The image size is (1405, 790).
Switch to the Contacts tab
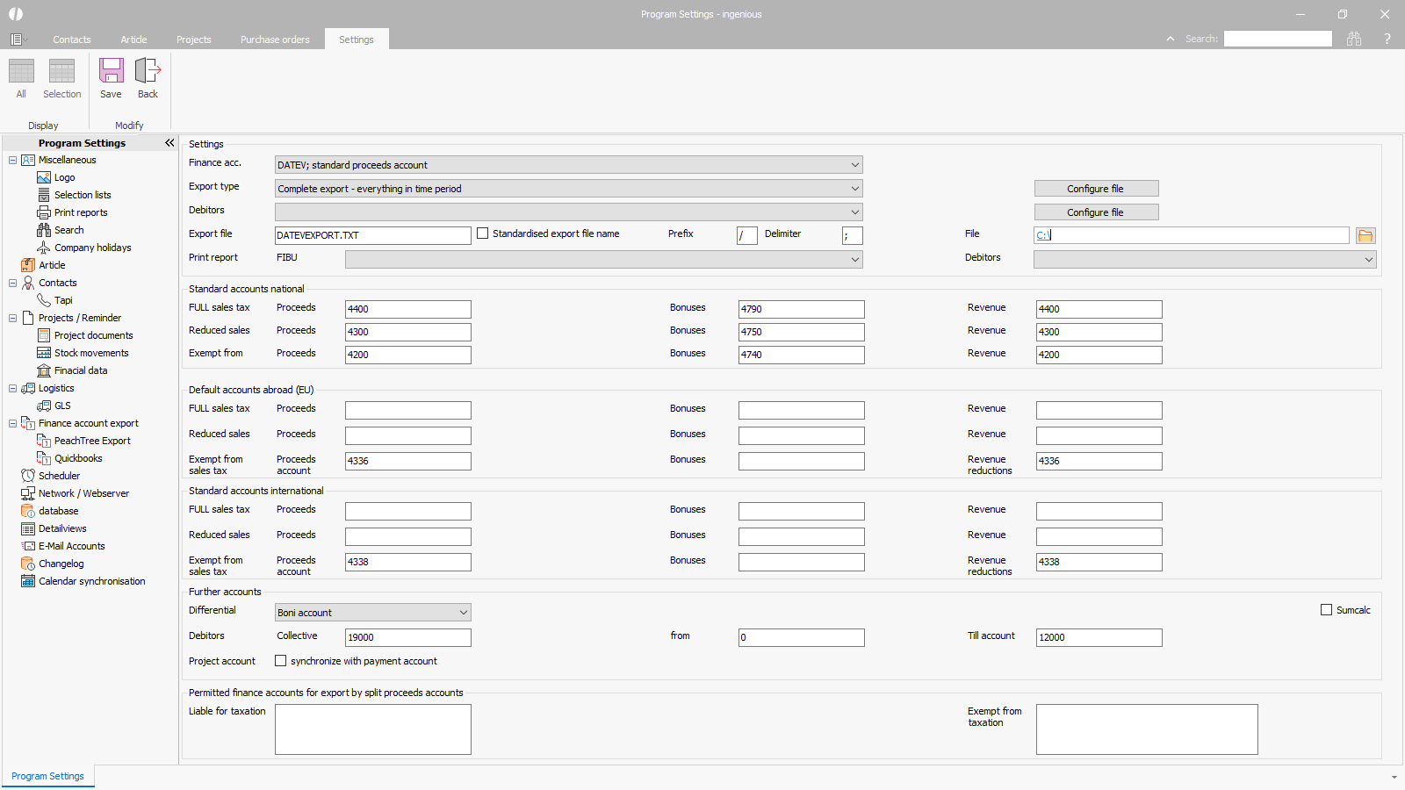[71, 39]
